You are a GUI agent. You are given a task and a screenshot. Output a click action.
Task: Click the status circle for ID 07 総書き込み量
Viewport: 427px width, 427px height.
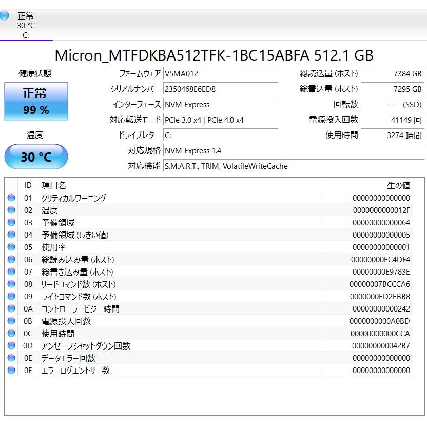click(11, 272)
